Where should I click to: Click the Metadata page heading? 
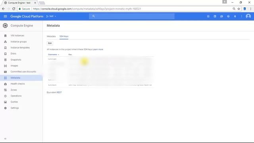(53, 25)
